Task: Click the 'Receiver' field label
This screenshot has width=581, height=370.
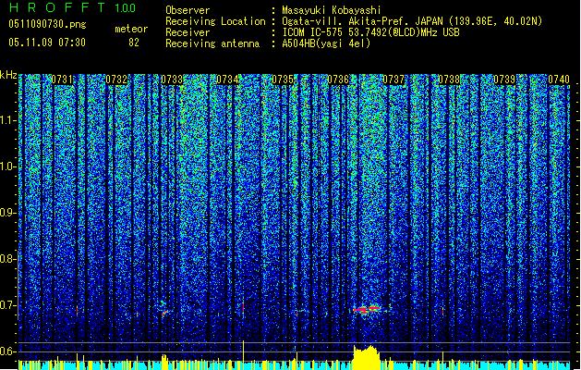Action: point(188,32)
